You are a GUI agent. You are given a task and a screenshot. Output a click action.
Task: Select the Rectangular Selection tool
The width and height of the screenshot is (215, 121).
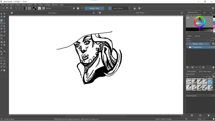(x=1, y=58)
